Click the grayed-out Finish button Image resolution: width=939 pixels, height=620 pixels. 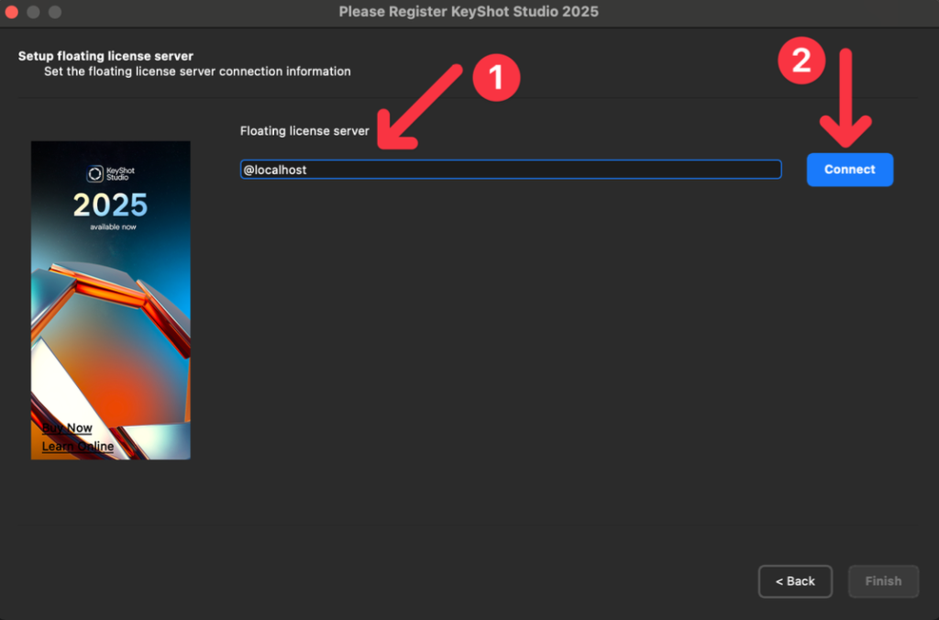(883, 581)
